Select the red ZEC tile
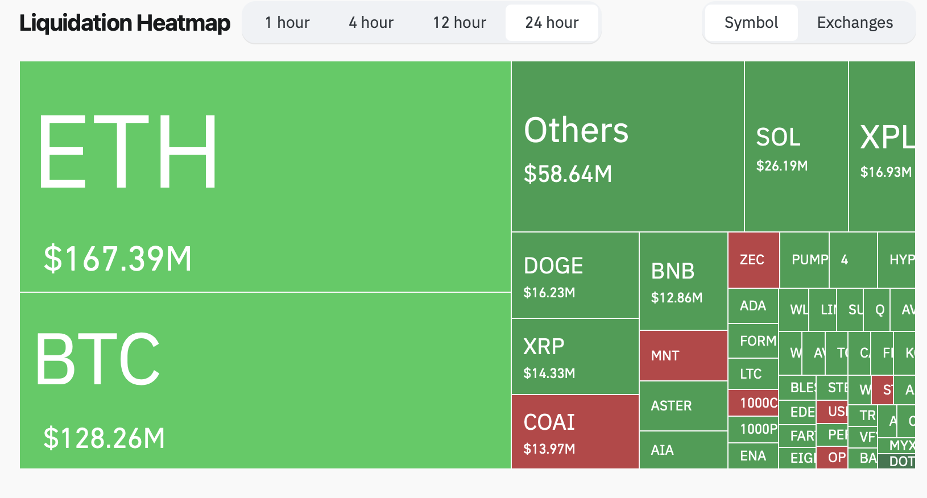 (x=754, y=260)
